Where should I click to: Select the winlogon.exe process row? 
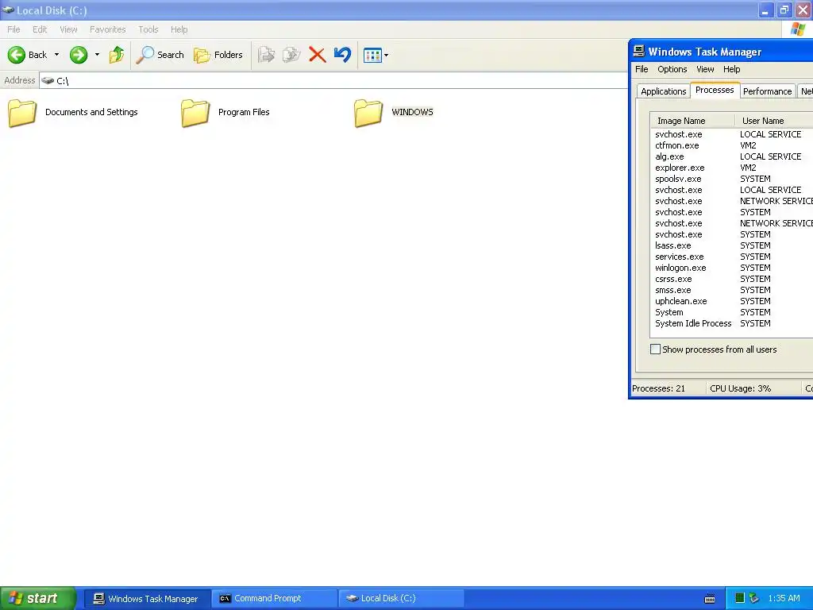coord(731,268)
